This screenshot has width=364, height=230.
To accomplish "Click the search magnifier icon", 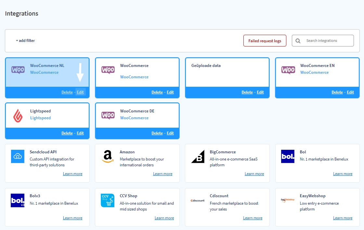I will click(298, 41).
